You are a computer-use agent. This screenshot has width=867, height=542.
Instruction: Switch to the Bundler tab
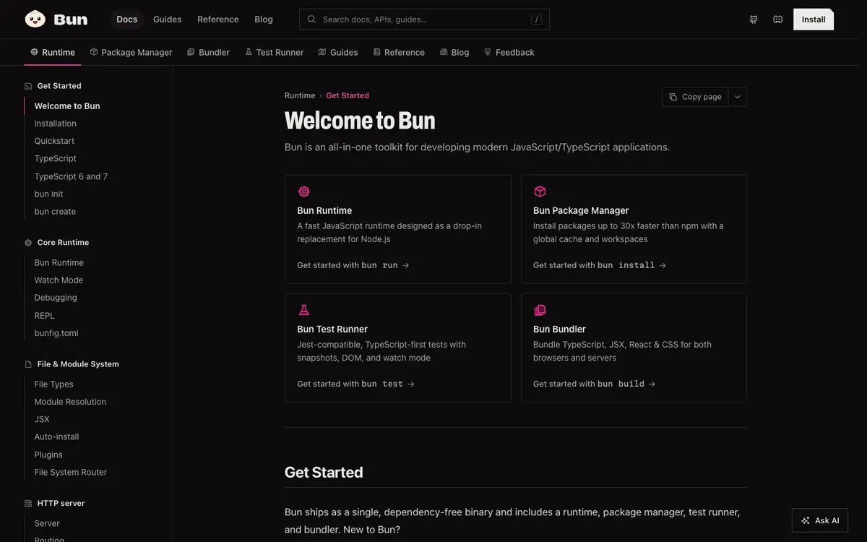[208, 52]
